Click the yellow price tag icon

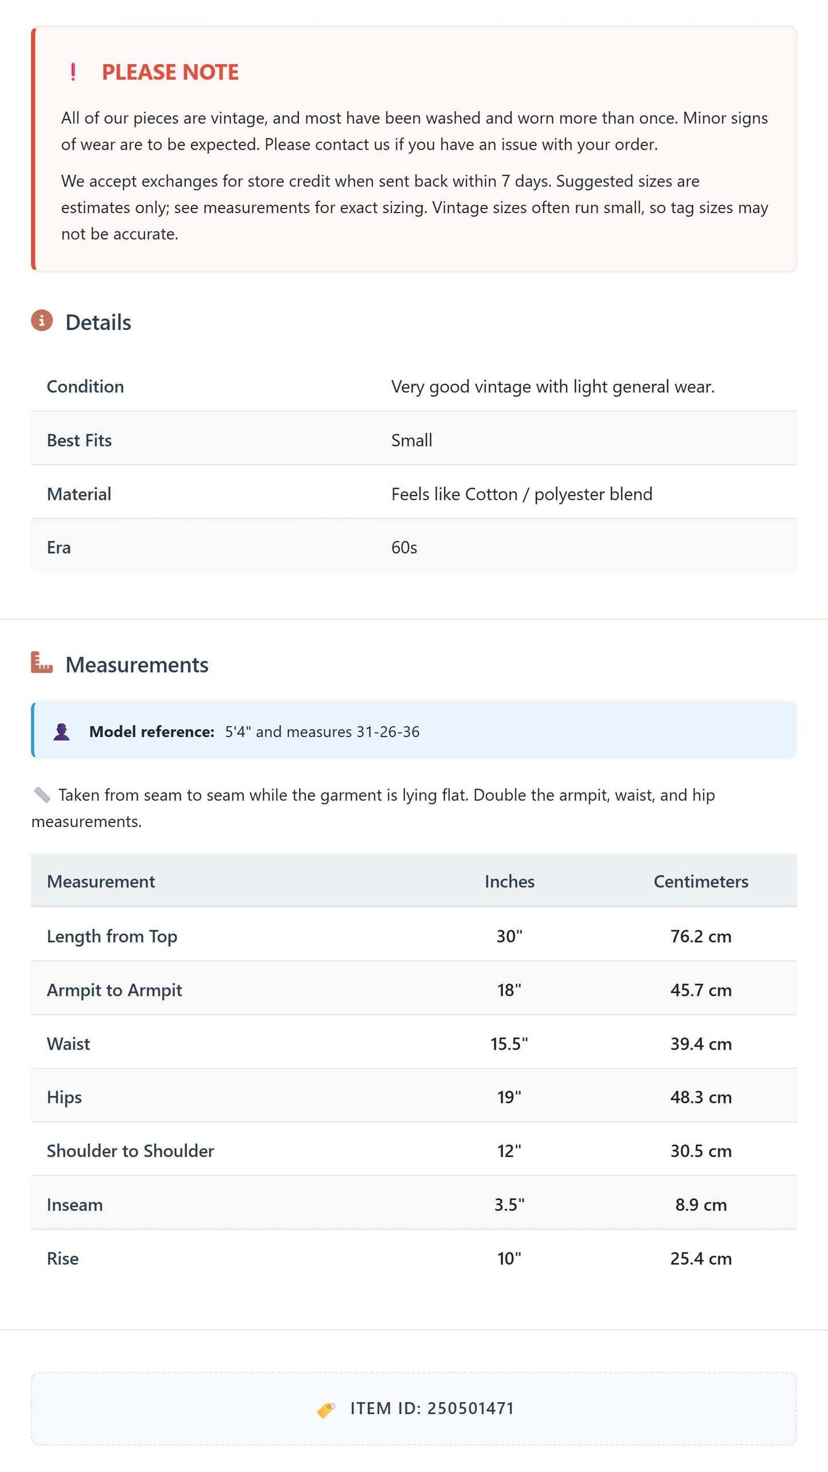326,1410
